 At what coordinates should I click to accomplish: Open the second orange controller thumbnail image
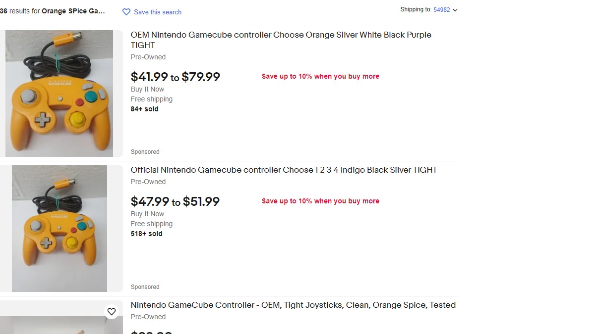tap(59, 229)
